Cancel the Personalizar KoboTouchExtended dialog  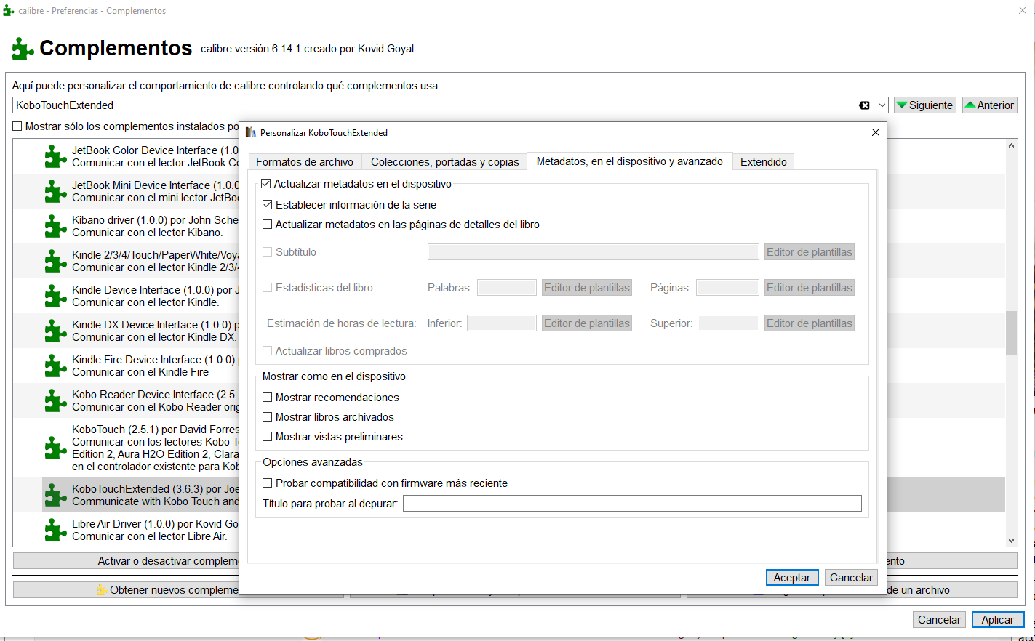coord(851,578)
